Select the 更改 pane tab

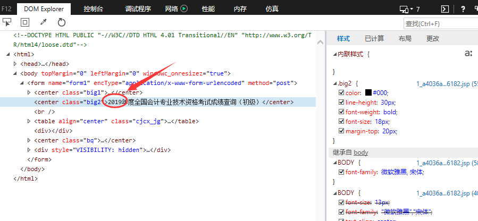pos(433,39)
